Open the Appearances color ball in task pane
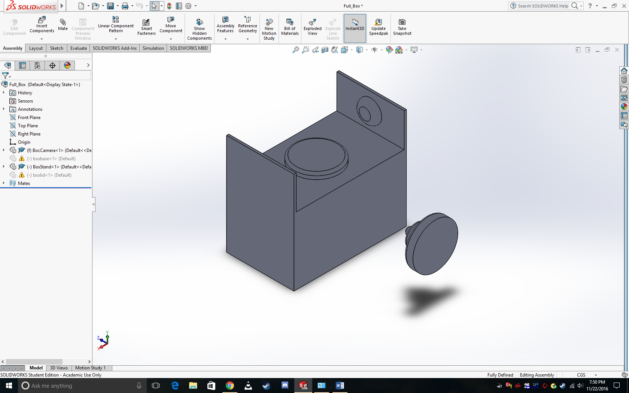Screen dimensions: 629x393 pos(624,107)
